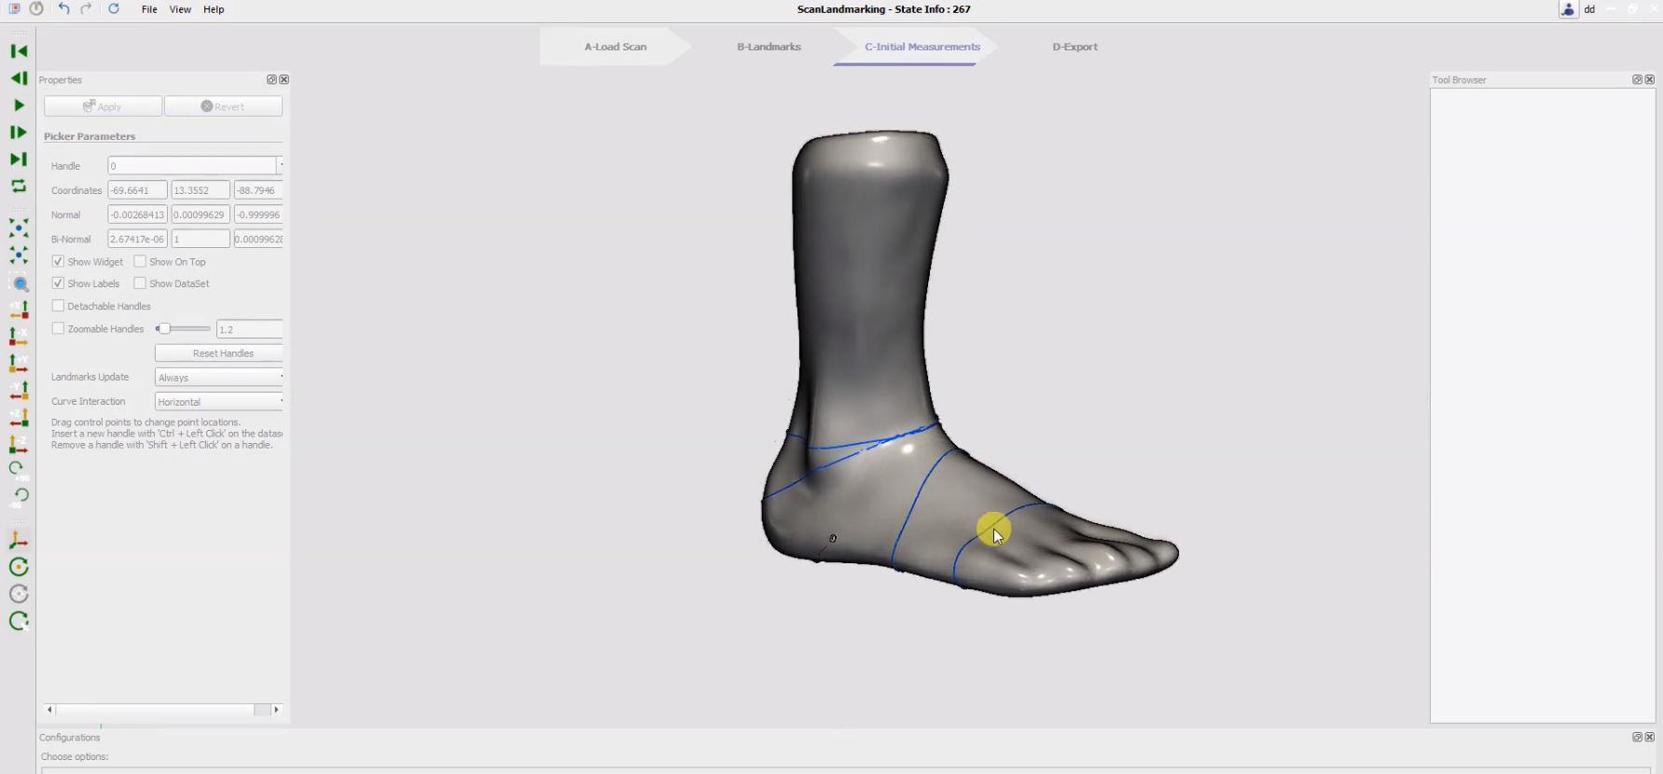
Task: Open the Curve Interaction dropdown
Action: [x=219, y=401]
